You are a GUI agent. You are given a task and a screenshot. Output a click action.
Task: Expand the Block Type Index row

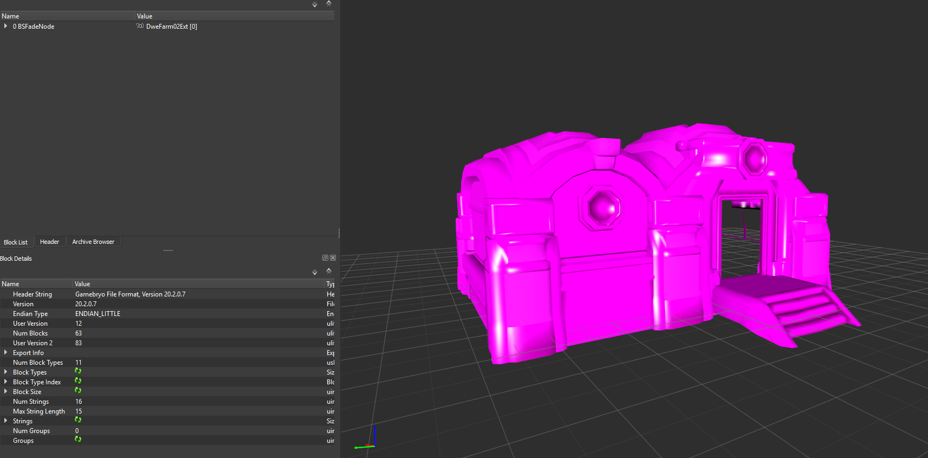click(x=5, y=382)
